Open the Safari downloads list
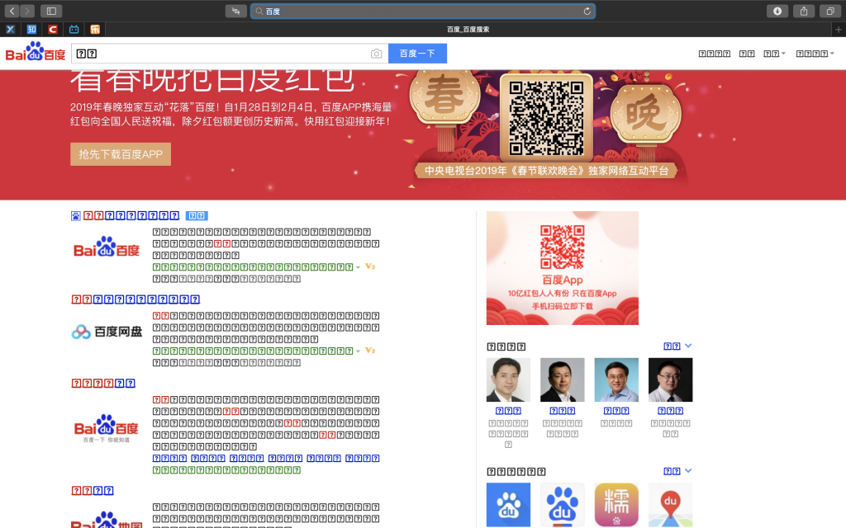 click(x=777, y=11)
